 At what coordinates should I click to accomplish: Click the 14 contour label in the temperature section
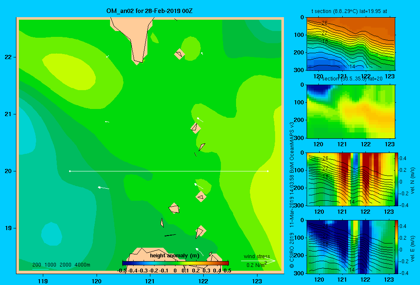coord(352,67)
